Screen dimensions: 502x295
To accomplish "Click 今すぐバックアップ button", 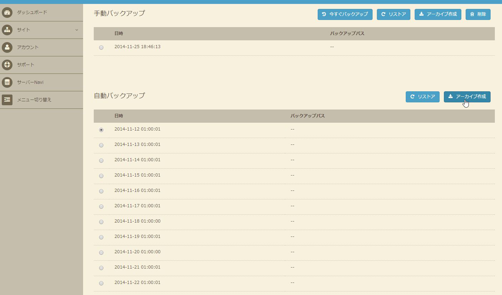I will (x=345, y=14).
